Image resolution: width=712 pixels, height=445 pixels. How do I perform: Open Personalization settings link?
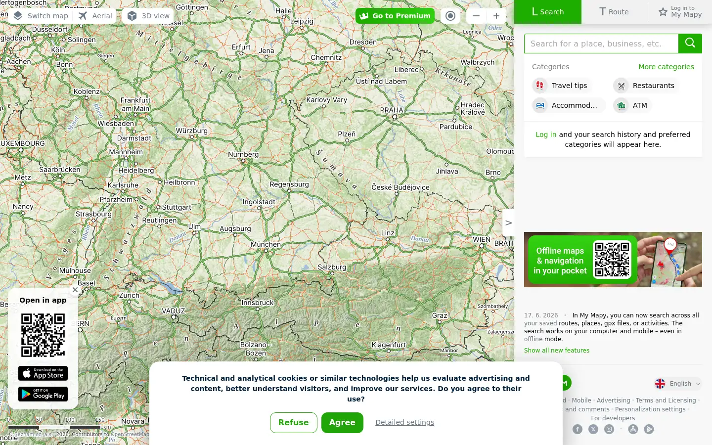pyautogui.click(x=650, y=409)
